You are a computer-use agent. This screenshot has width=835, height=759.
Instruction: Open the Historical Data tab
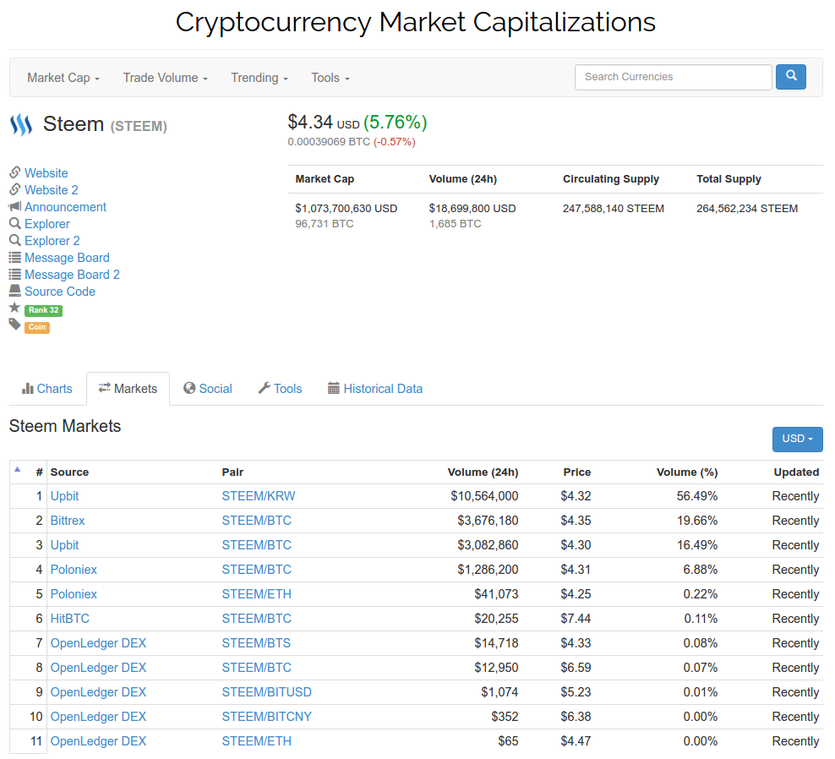click(x=375, y=389)
